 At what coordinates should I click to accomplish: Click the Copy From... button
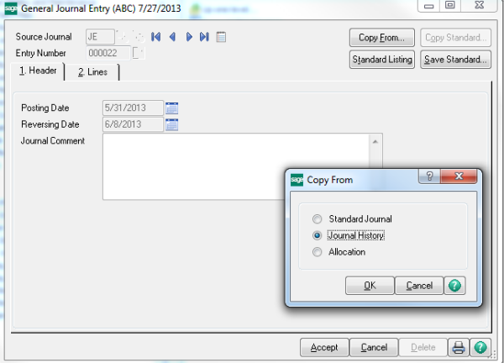[x=382, y=38]
